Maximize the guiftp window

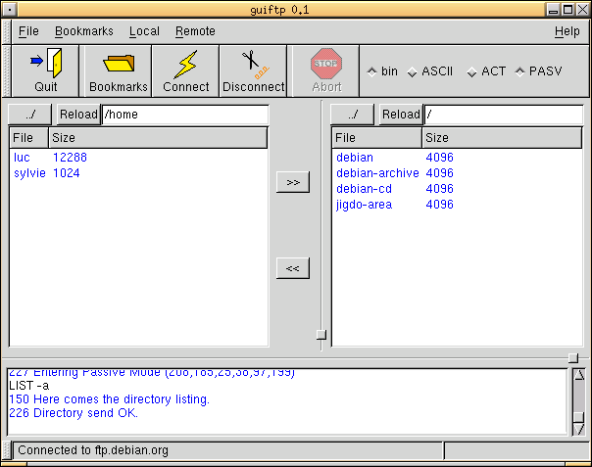567,10
